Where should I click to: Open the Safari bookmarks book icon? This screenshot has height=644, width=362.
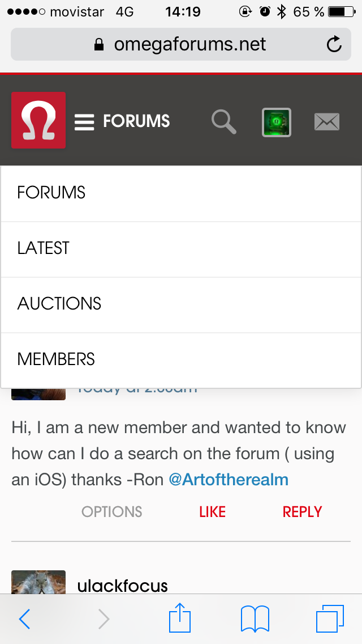[x=255, y=618]
